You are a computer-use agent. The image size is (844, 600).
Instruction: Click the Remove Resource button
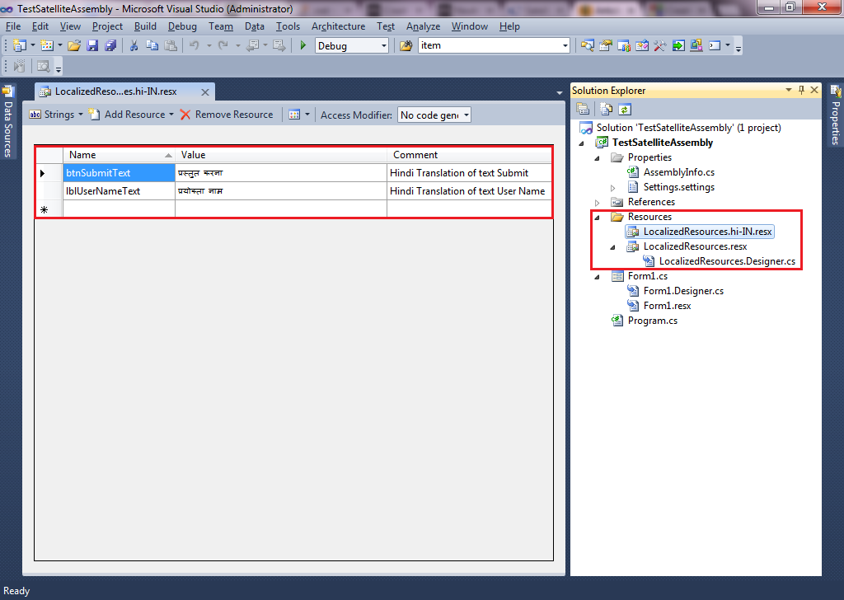point(227,114)
